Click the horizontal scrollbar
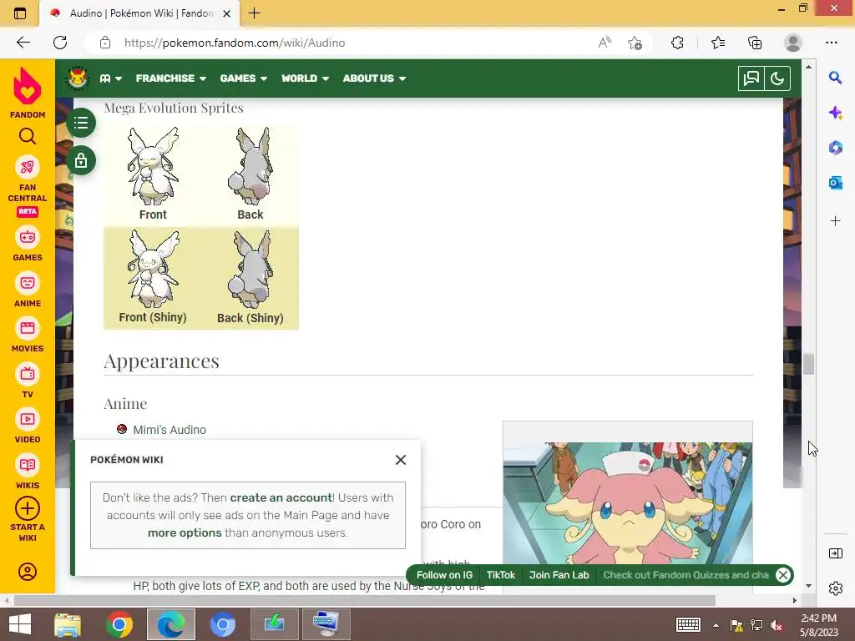855x641 pixels. coord(364,600)
